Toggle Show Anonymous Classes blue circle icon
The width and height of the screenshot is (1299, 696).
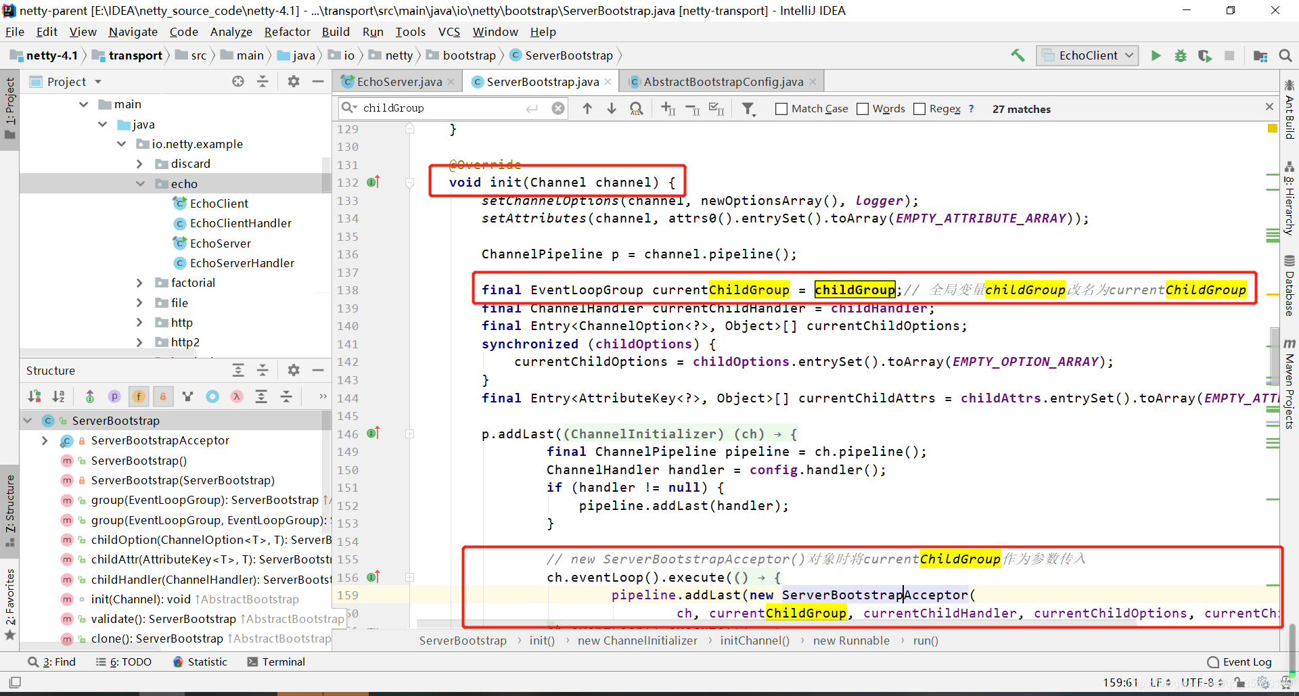pos(212,396)
